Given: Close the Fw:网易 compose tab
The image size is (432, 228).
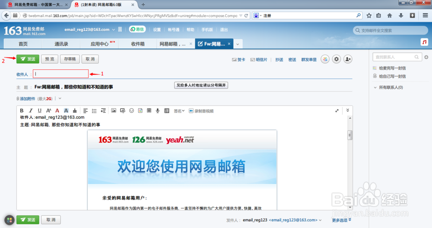Looking at the screenshot, I should click(x=229, y=44).
